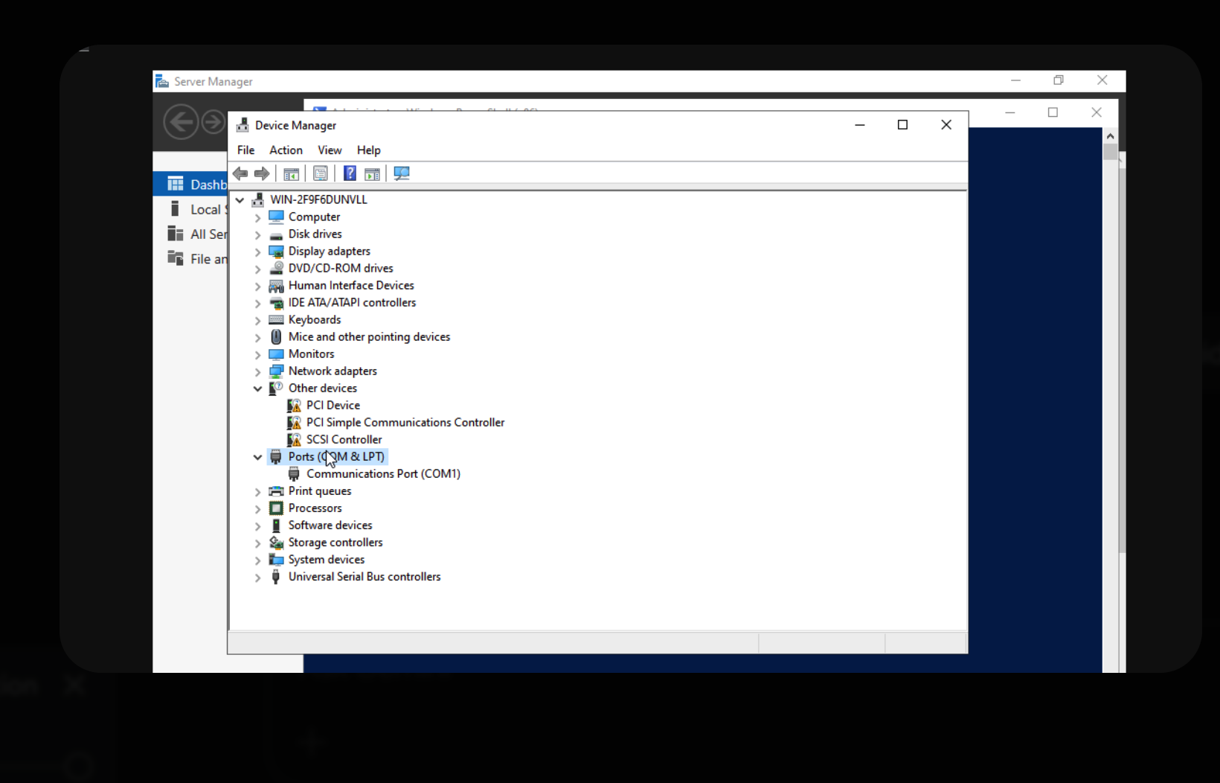Click the SCSI Controller warning icon
The image size is (1220, 783).
tap(295, 440)
